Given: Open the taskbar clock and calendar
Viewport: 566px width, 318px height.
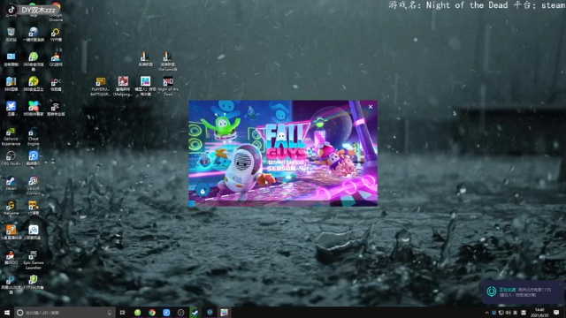Looking at the screenshot, I should [x=539, y=313].
